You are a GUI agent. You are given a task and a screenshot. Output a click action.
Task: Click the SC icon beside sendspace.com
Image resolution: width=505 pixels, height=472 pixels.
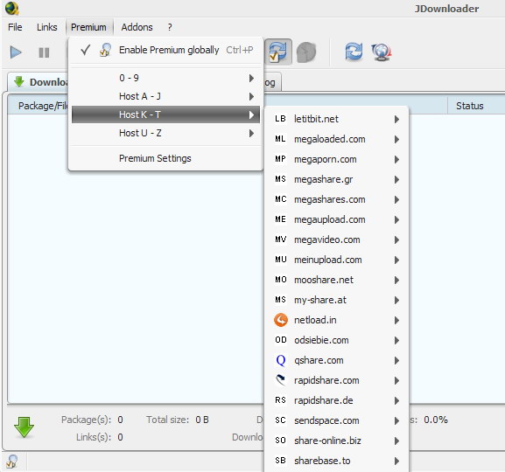click(x=281, y=420)
